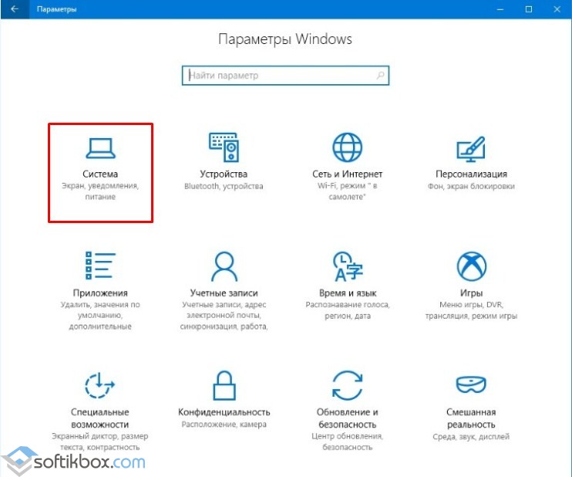Open Игры via the Xbox logo icon
Viewport: 572px width, 477px height.
tap(470, 266)
